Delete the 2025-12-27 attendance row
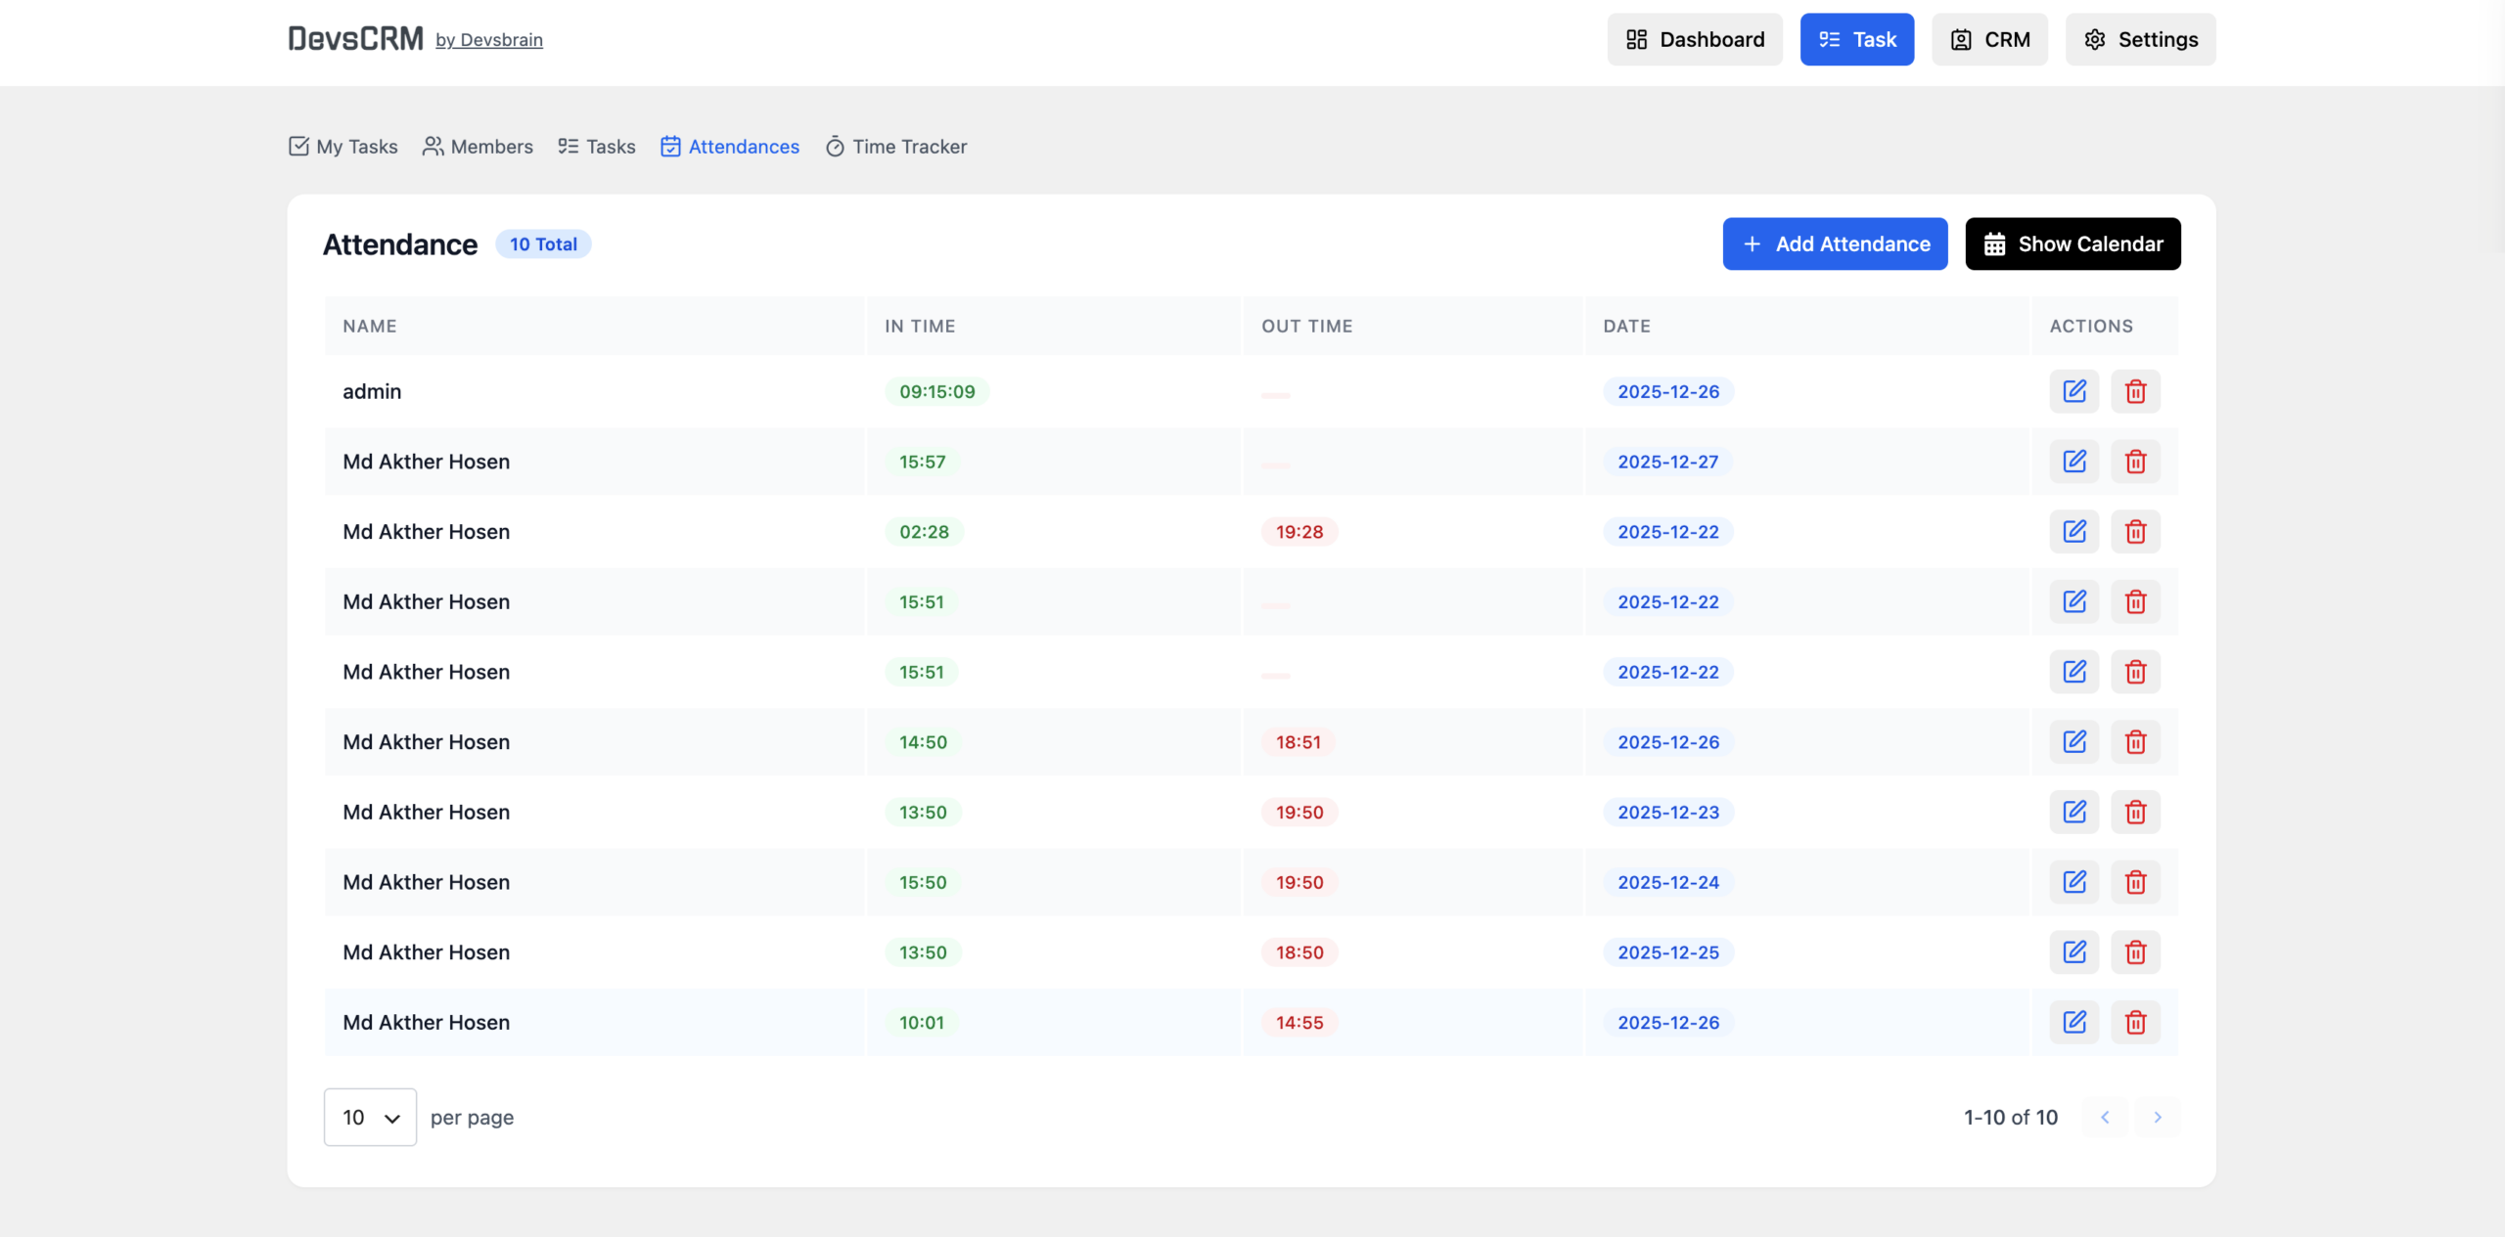2505x1237 pixels. (x=2135, y=462)
